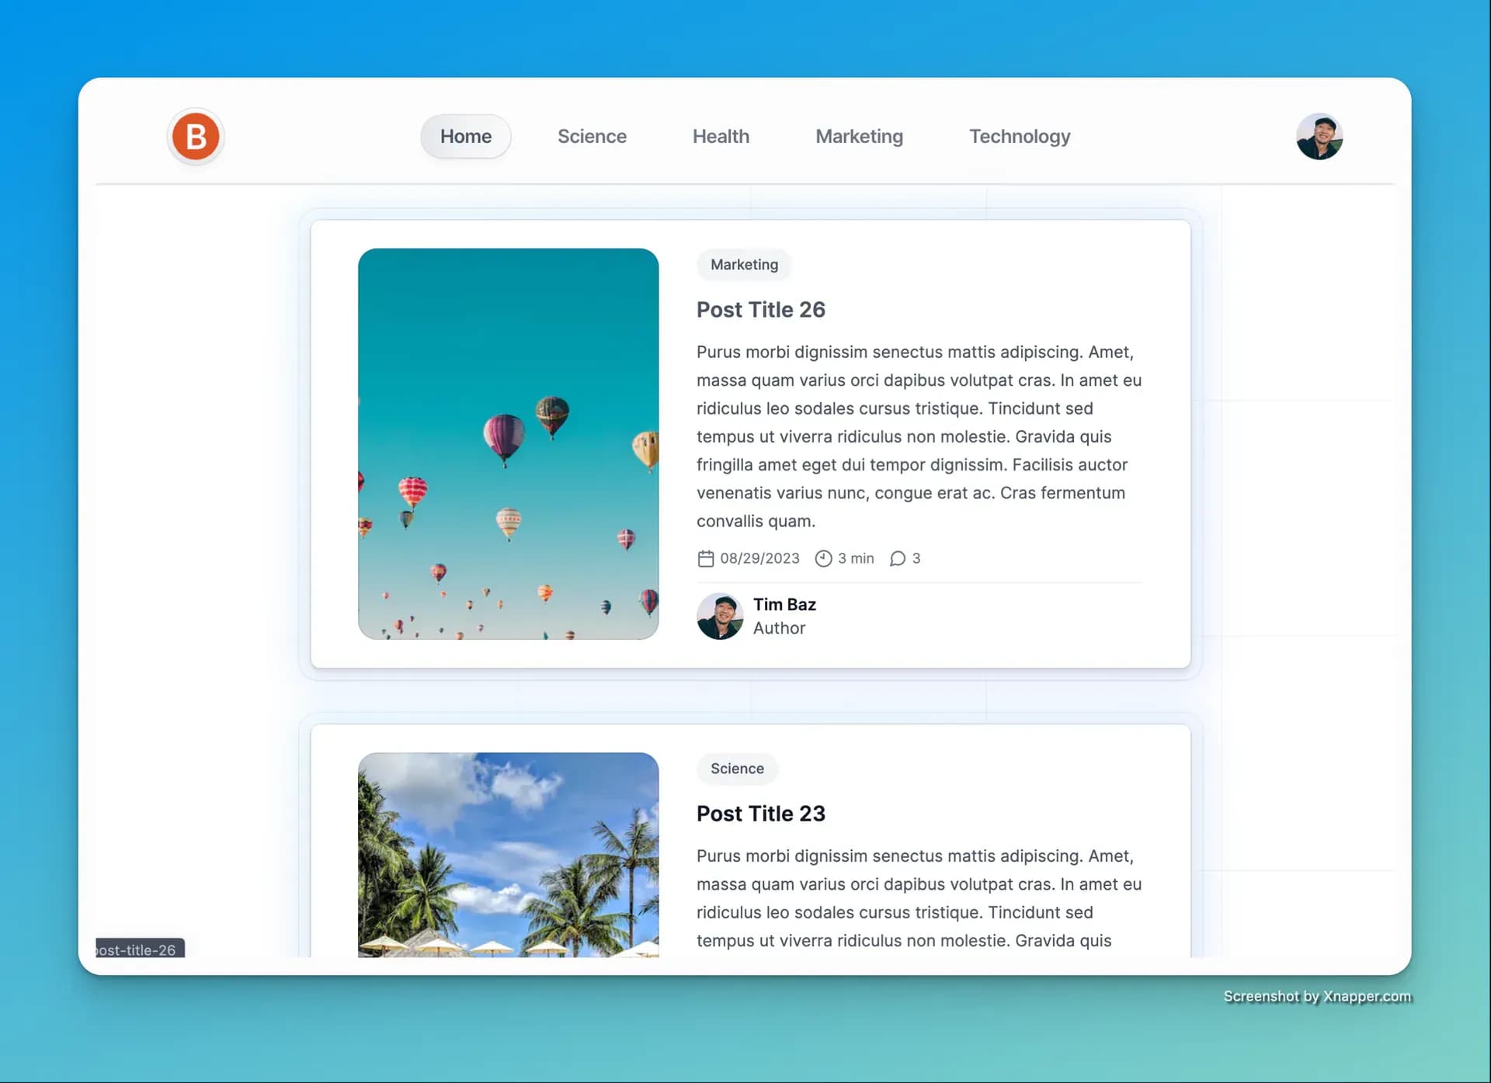This screenshot has width=1491, height=1083.
Task: Click Post Title 26 excerpt paragraph
Action: point(919,436)
